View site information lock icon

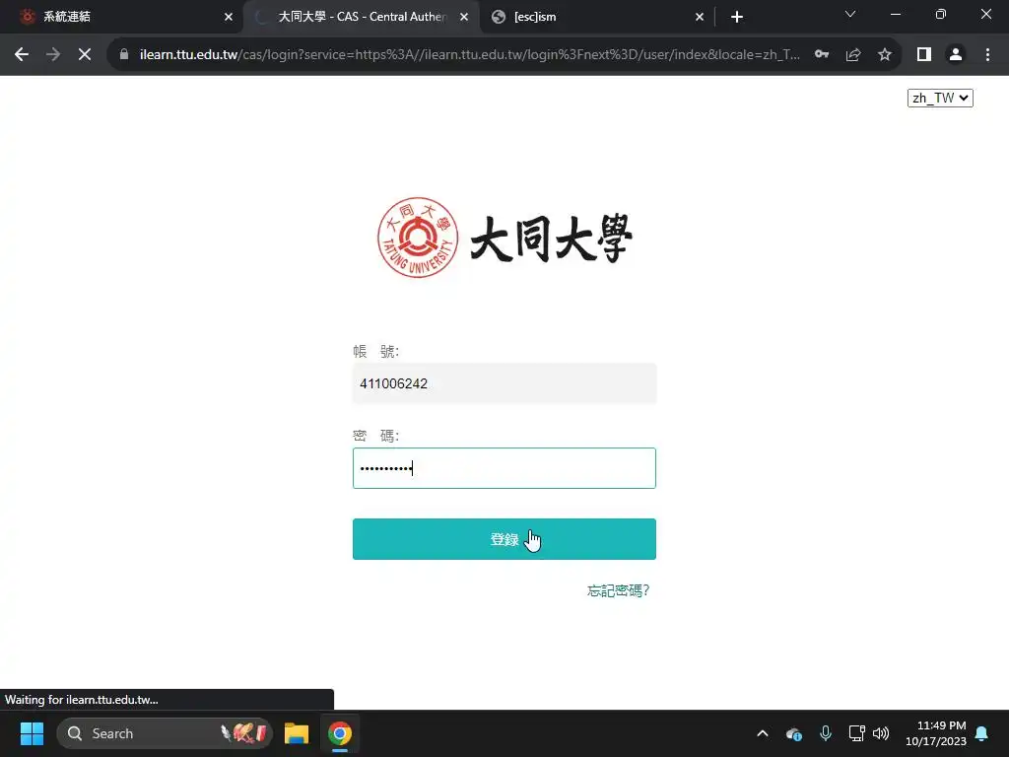point(124,55)
